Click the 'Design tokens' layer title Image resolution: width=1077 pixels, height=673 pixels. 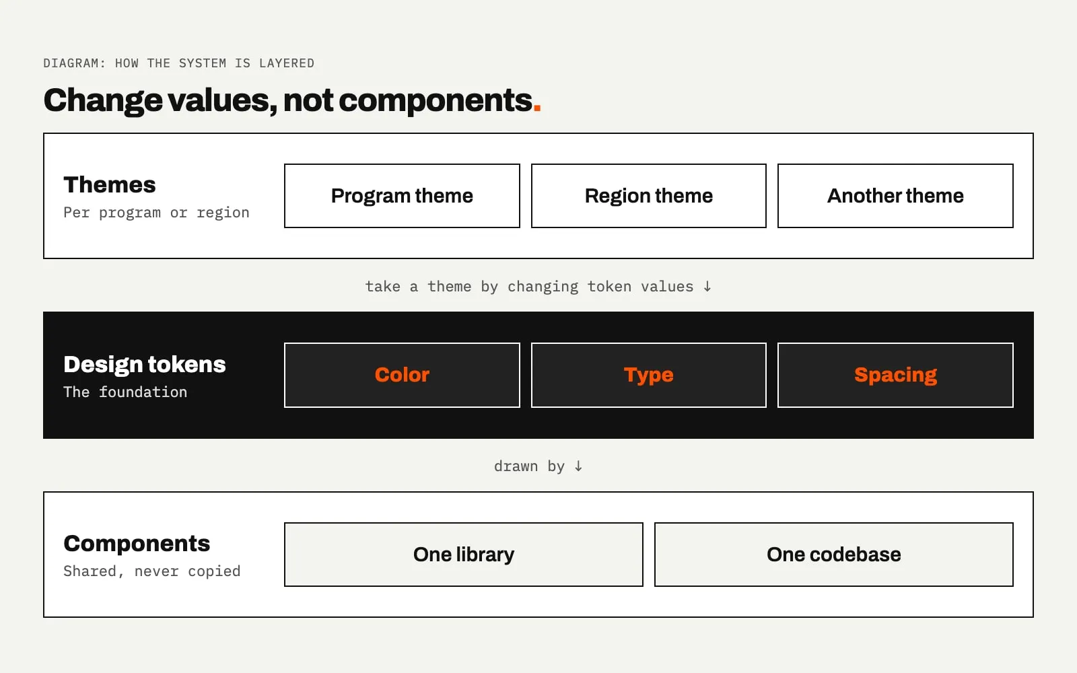[145, 364]
